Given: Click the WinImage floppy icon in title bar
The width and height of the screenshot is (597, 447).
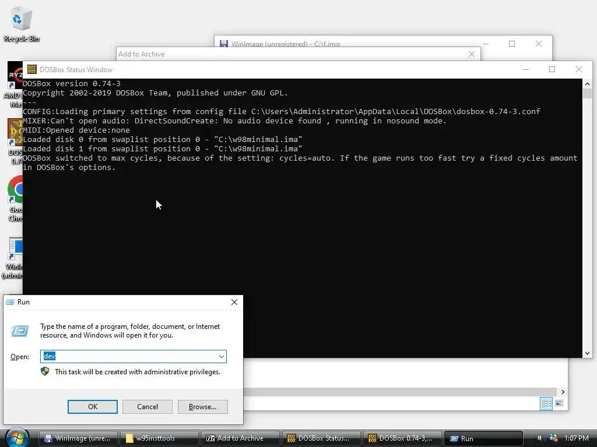Looking at the screenshot, I should (224, 44).
